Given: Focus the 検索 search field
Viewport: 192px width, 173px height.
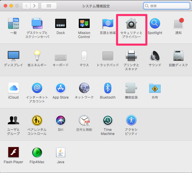Looking at the screenshot, I should click(x=166, y=6).
